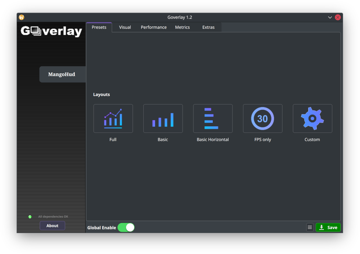Pick the Basic Horizontal layout icon
This screenshot has width=360, height=254.
click(213, 118)
